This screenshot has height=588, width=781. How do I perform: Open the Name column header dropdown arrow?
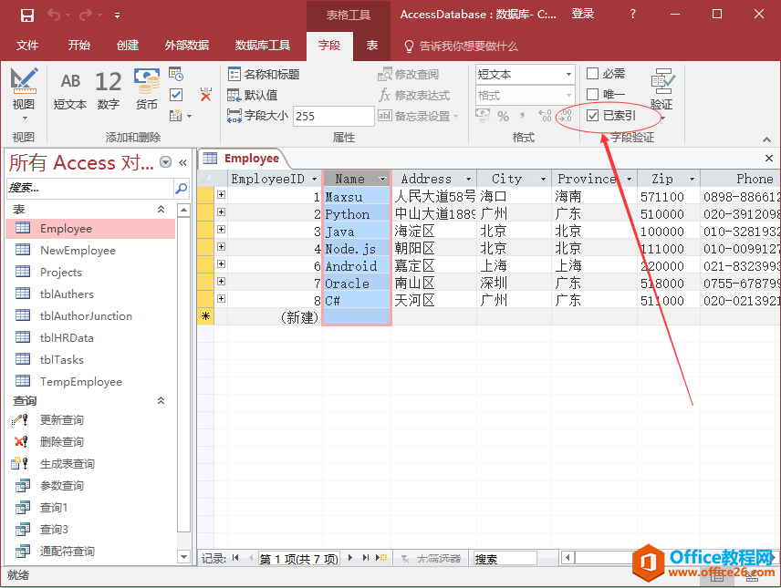pyautogui.click(x=383, y=180)
